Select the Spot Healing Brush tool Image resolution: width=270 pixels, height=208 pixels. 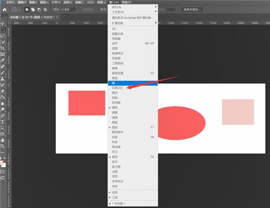(x=3, y=67)
